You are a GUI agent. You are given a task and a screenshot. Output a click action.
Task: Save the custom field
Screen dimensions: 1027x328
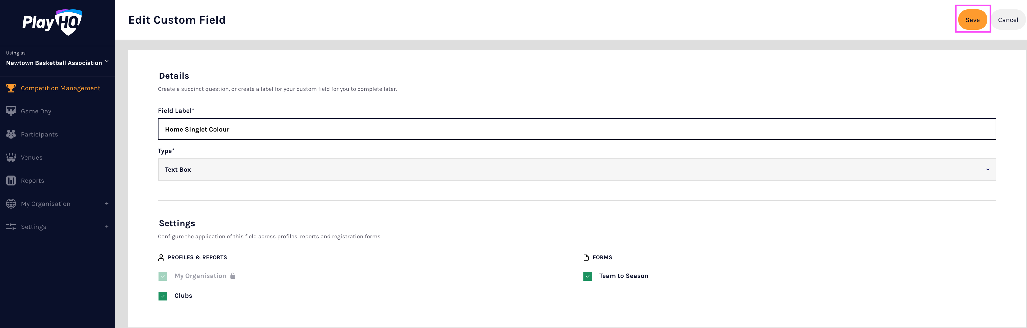pyautogui.click(x=972, y=20)
